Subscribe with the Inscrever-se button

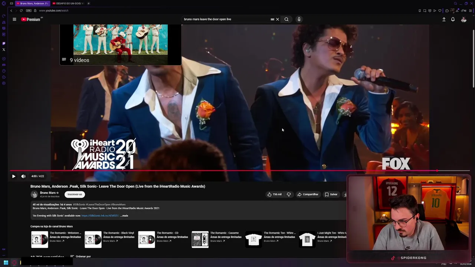tap(75, 194)
